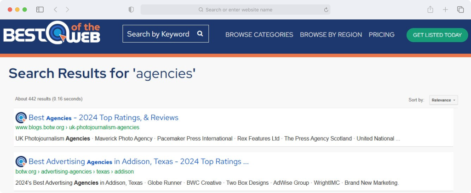Click the 'Two Box Designs' snippet text
The width and height of the screenshot is (471, 193).
(x=247, y=183)
